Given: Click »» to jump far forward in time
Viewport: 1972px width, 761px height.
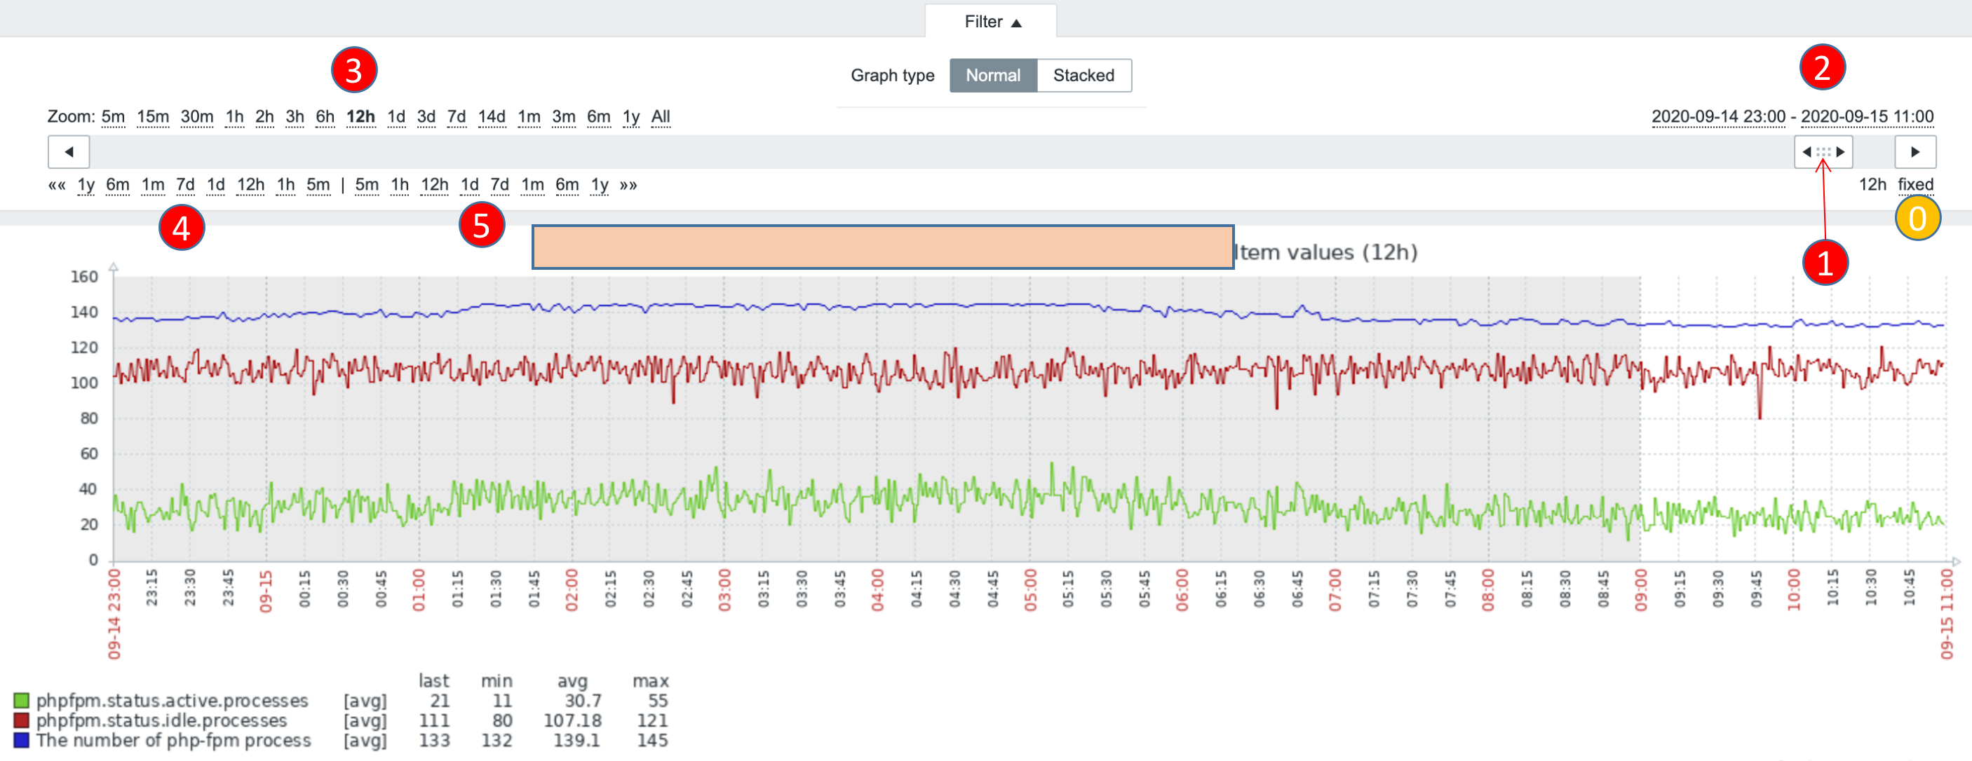Looking at the screenshot, I should point(629,184).
